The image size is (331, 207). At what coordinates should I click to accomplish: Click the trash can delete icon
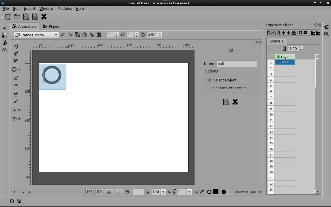99,35
